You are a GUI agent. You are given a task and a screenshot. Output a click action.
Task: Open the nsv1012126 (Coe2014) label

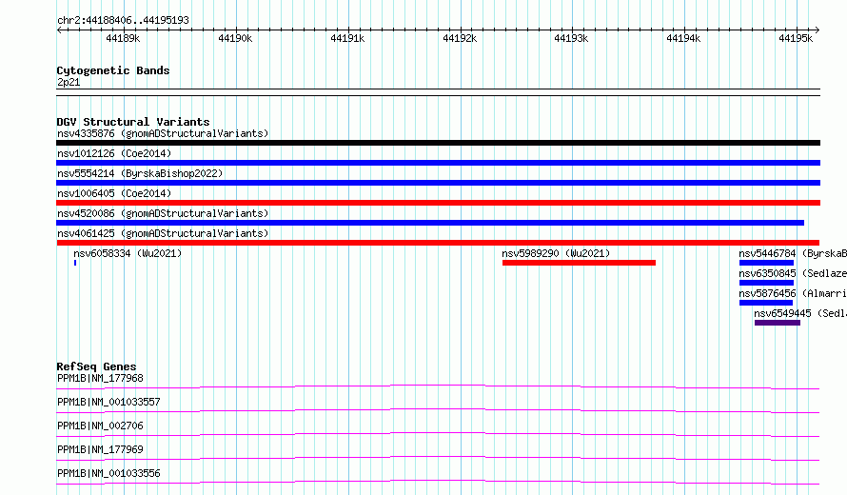click(x=114, y=153)
